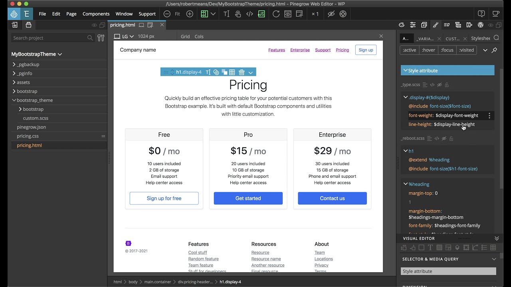Click the project open arrow icon

click(15, 25)
